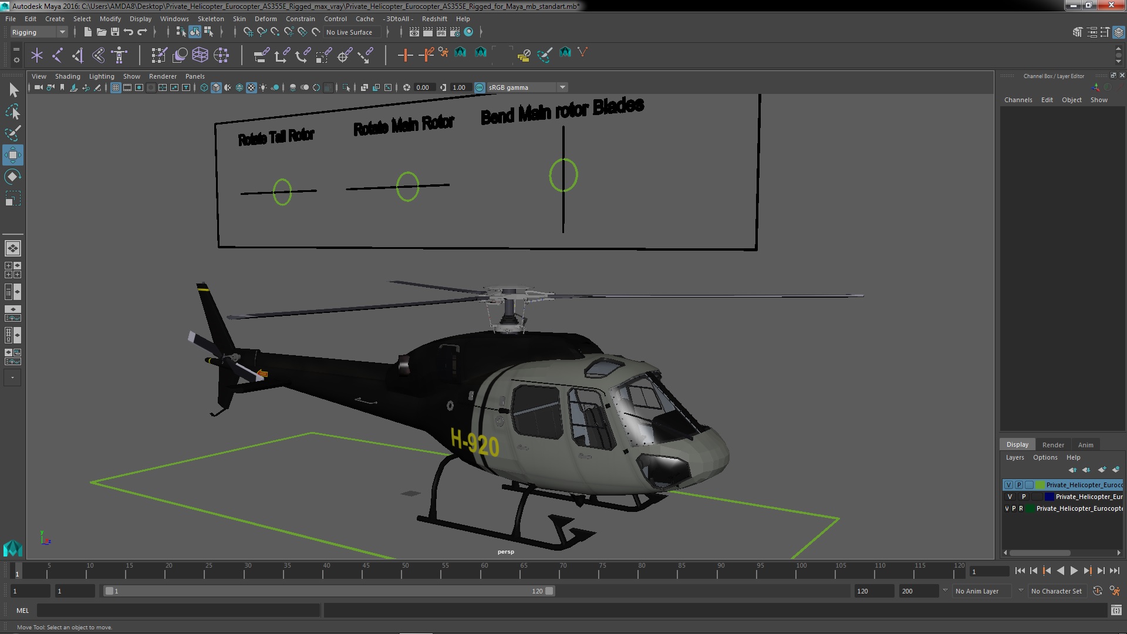Click the Create Lattice shelf icon
1127x634 pixels.
point(200,55)
